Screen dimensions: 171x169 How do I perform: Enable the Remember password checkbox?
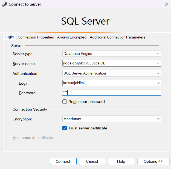coord(65,102)
